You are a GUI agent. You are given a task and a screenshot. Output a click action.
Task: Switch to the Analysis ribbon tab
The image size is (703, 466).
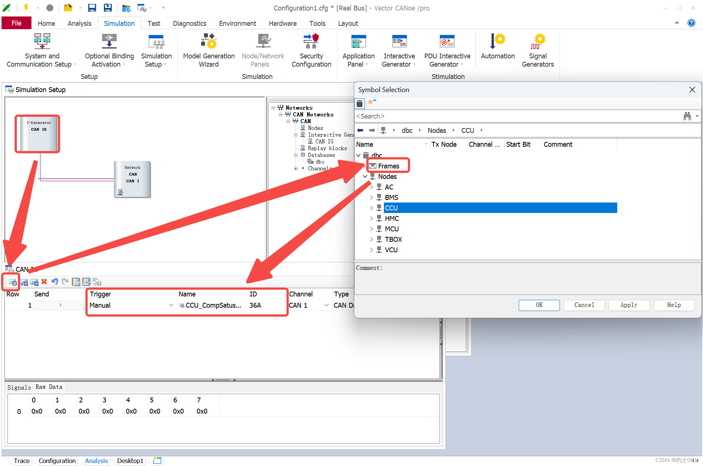click(x=79, y=23)
